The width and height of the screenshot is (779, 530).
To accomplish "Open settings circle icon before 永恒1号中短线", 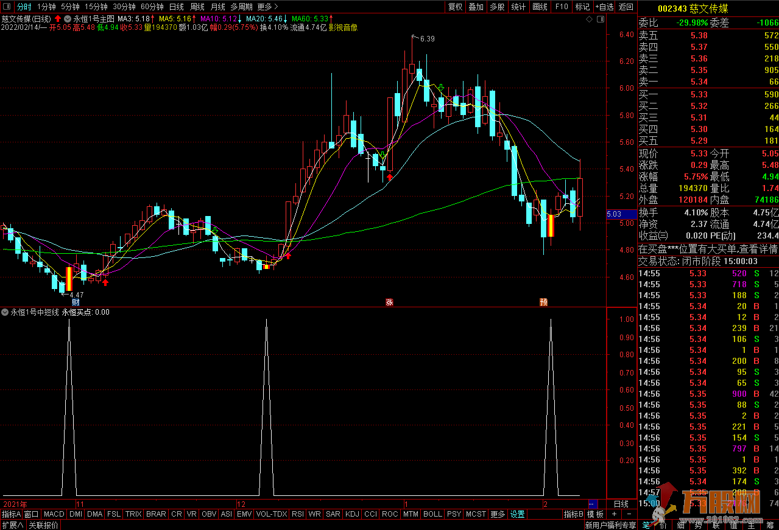I will [x=5, y=312].
